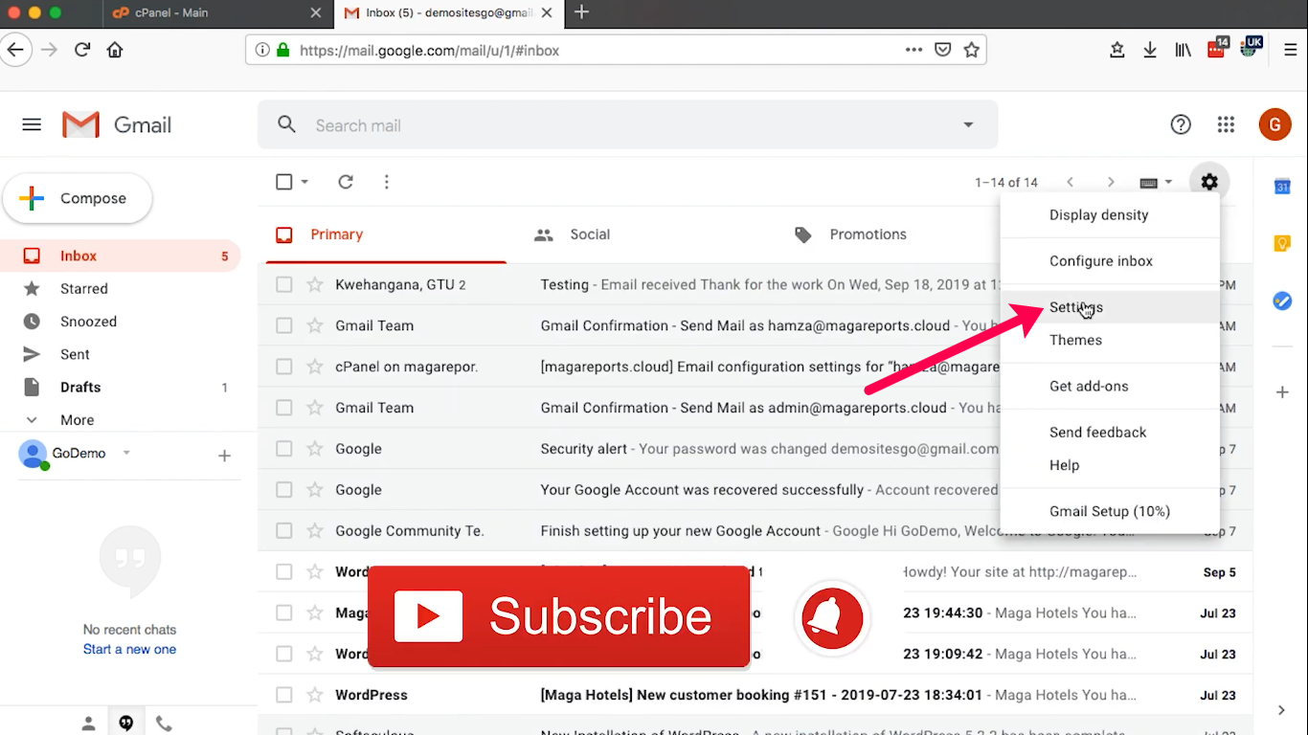Click the search magnifier icon
This screenshot has height=735, width=1308.
point(286,124)
